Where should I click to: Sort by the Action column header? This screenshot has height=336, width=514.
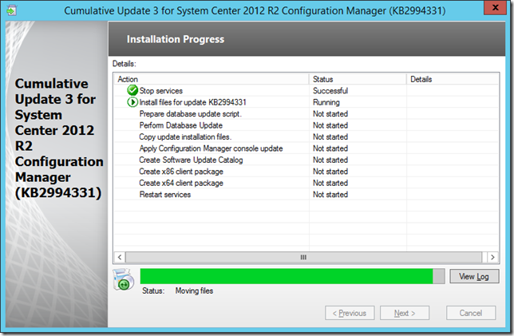212,79
